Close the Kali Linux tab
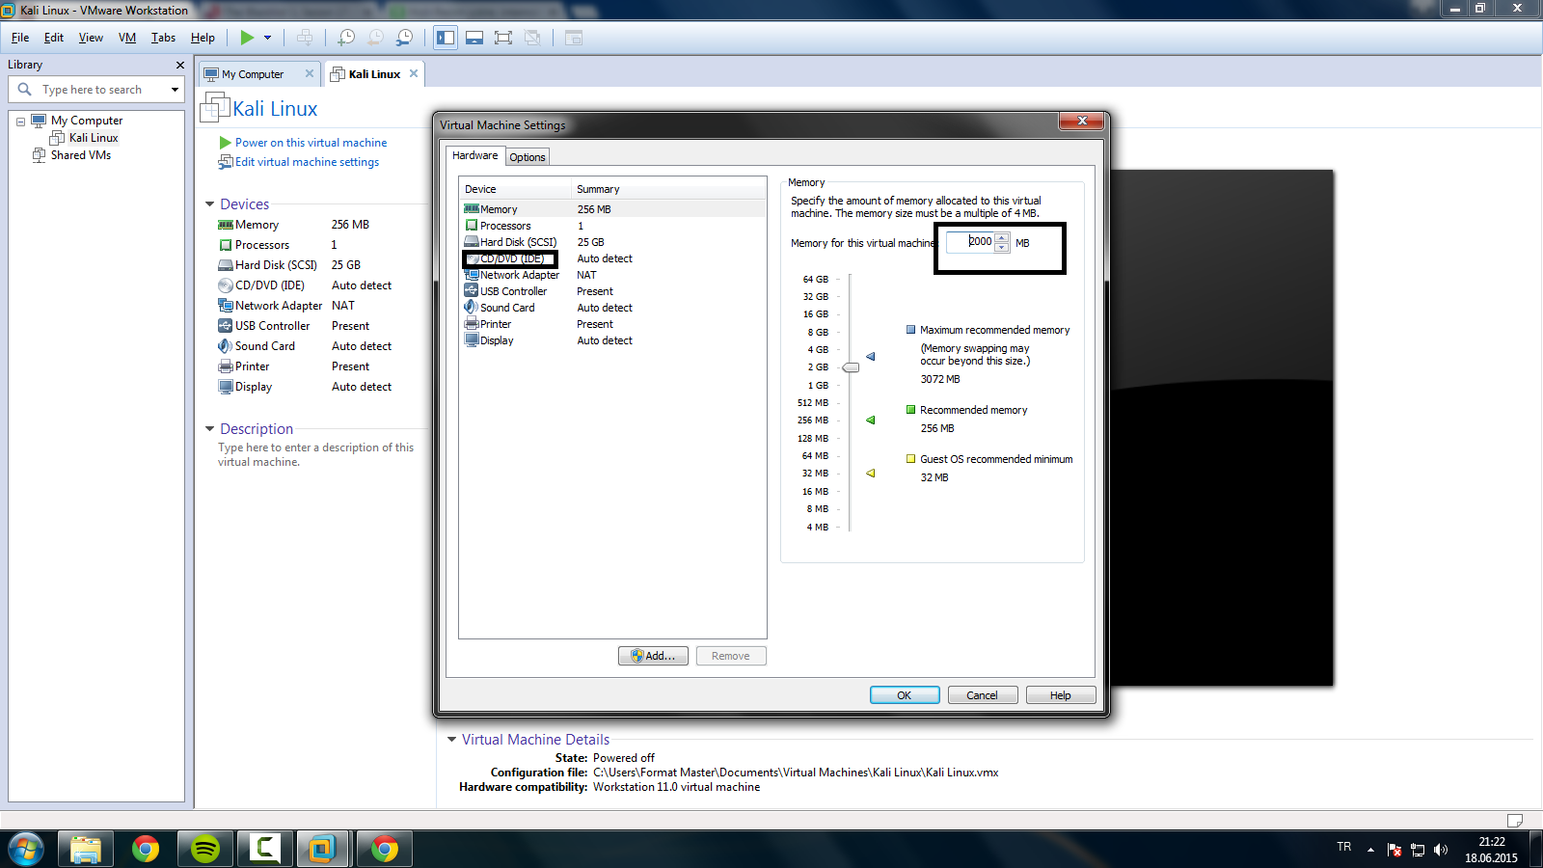This screenshot has height=868, width=1543. 414,73
